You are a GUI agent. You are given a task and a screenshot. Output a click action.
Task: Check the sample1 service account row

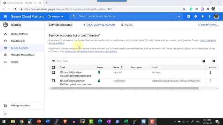53,73
